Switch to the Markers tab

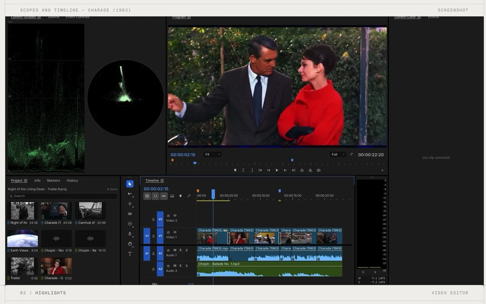coord(54,180)
